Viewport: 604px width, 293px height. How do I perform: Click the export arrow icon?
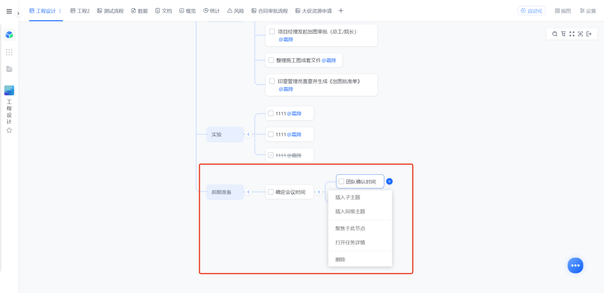(589, 34)
